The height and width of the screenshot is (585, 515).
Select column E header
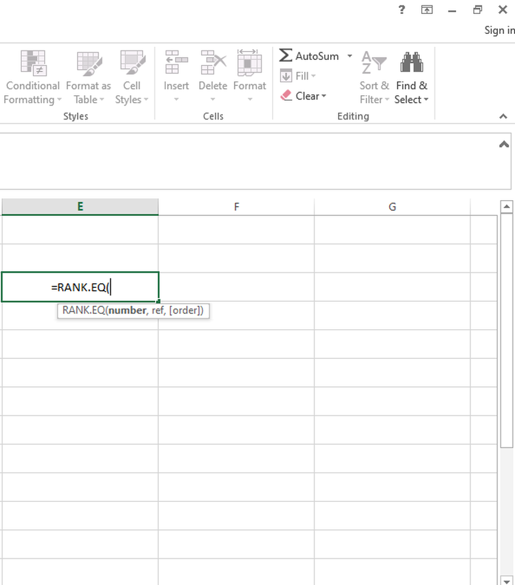coord(80,207)
